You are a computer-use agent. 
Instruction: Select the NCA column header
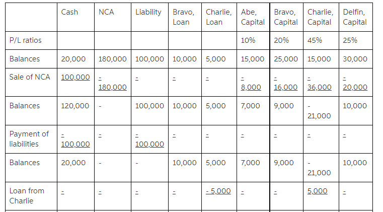(x=106, y=12)
